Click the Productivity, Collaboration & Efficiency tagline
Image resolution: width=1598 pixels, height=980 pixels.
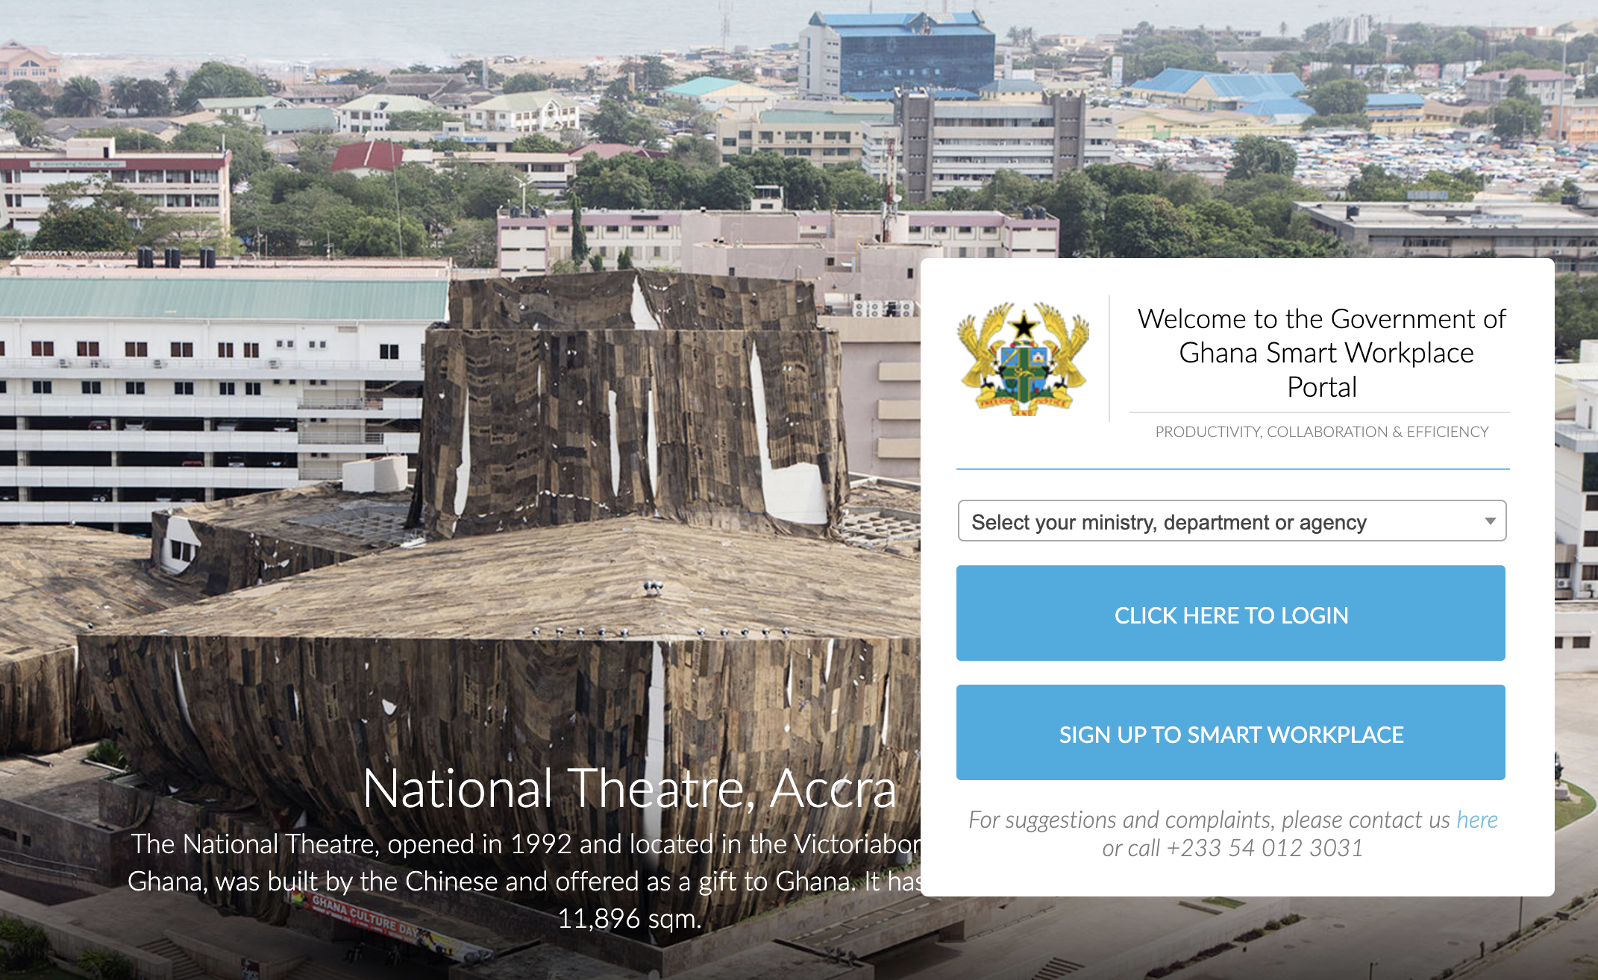(x=1322, y=432)
